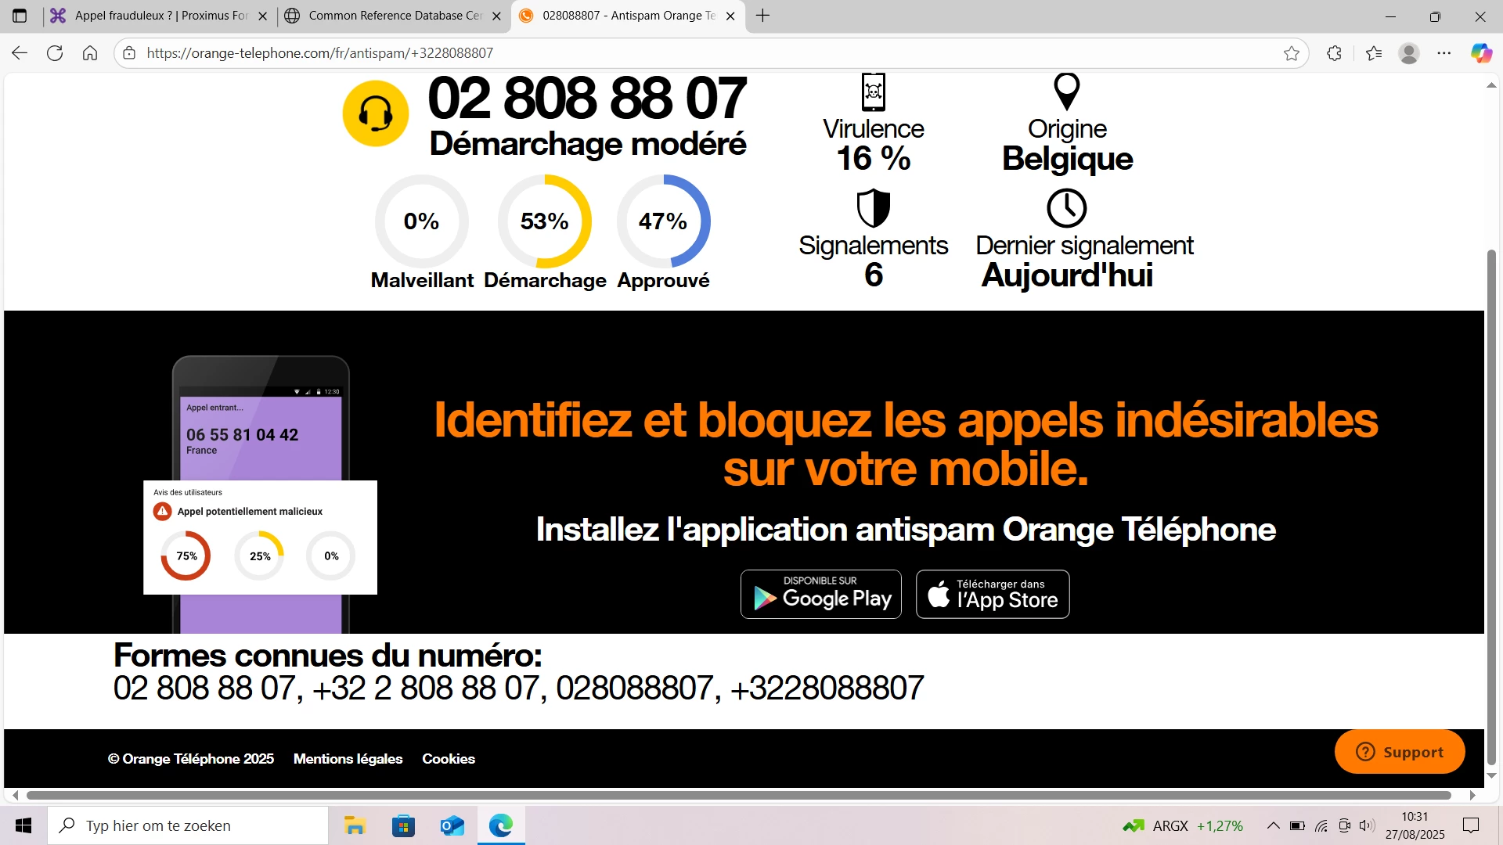Switch to the Appel frauduleux Proximus tab
This screenshot has width=1503, height=845.
point(160,16)
